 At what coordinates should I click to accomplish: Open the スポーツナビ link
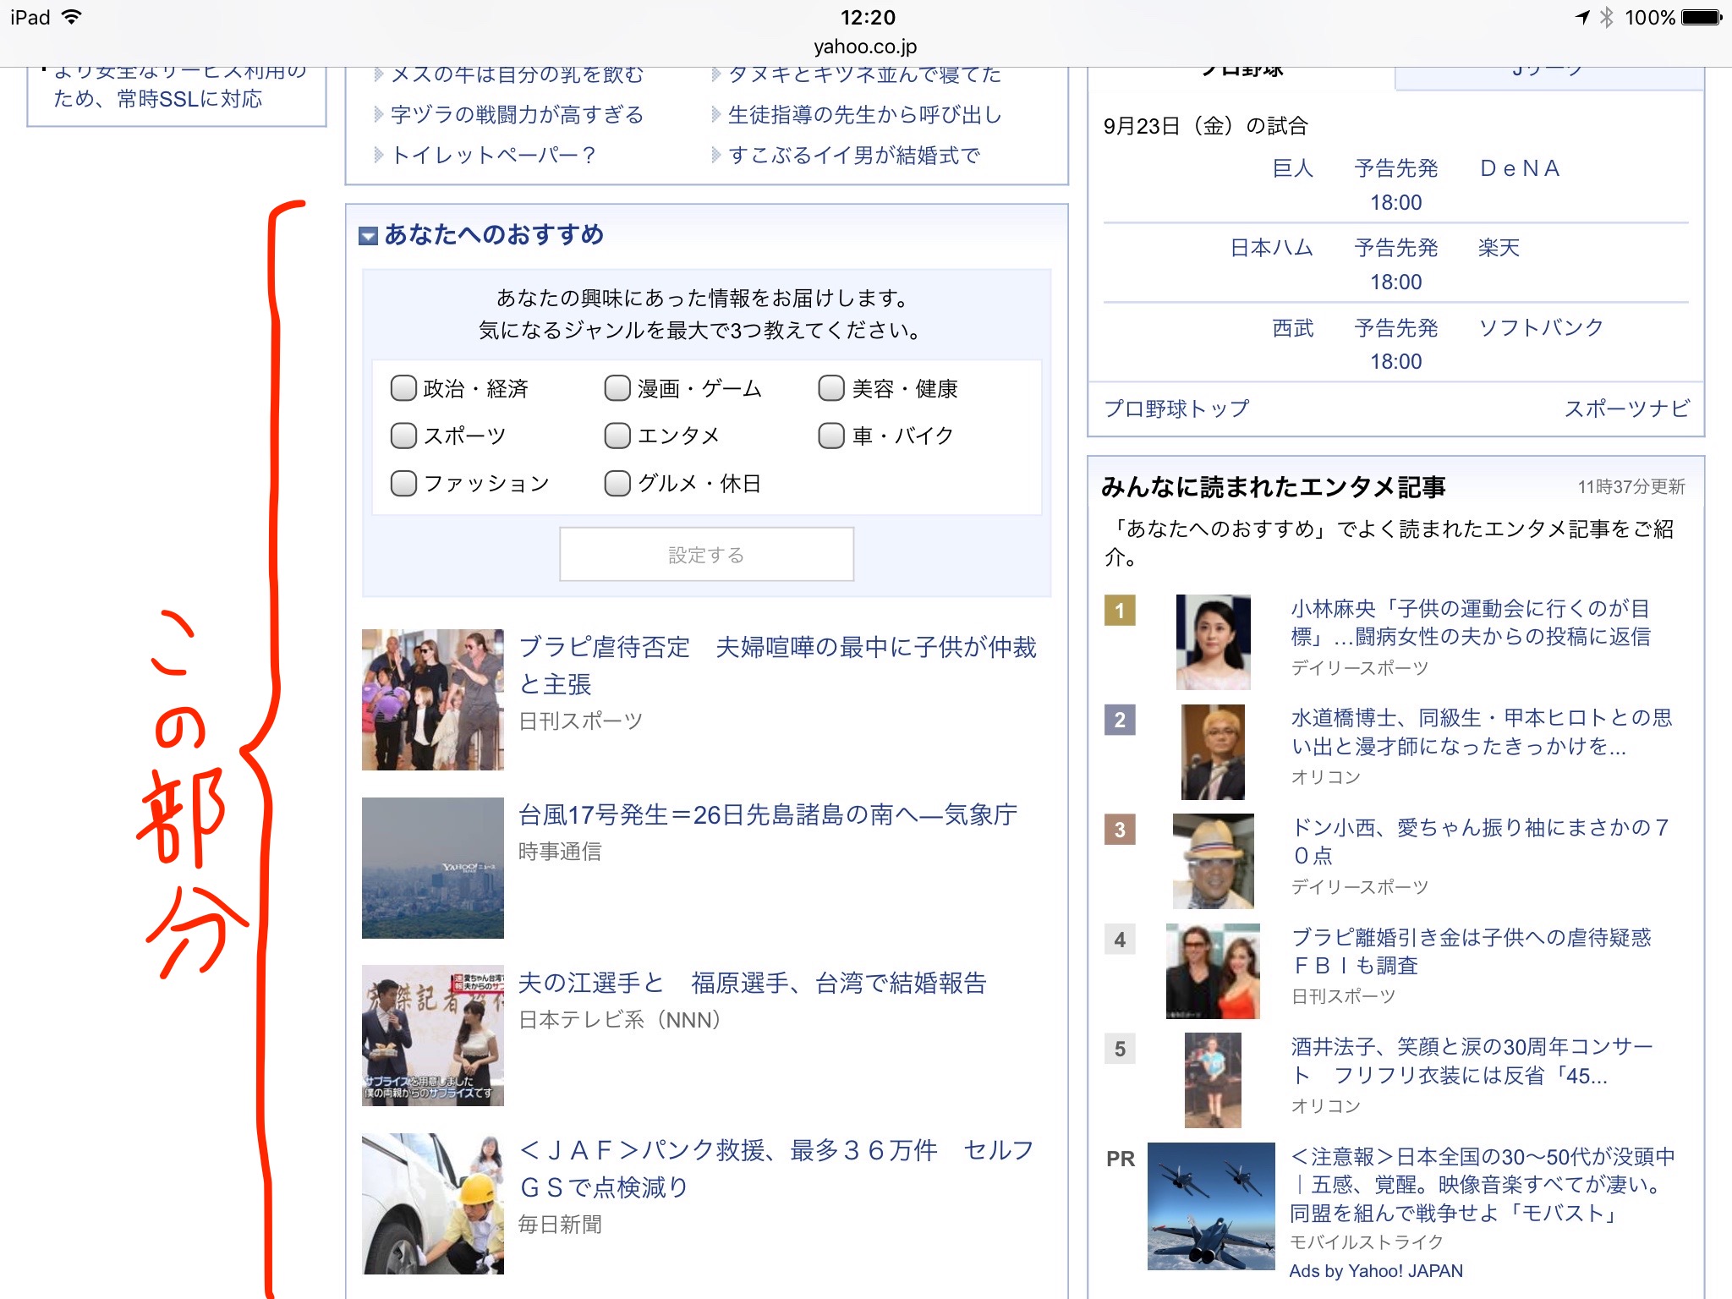click(1625, 408)
